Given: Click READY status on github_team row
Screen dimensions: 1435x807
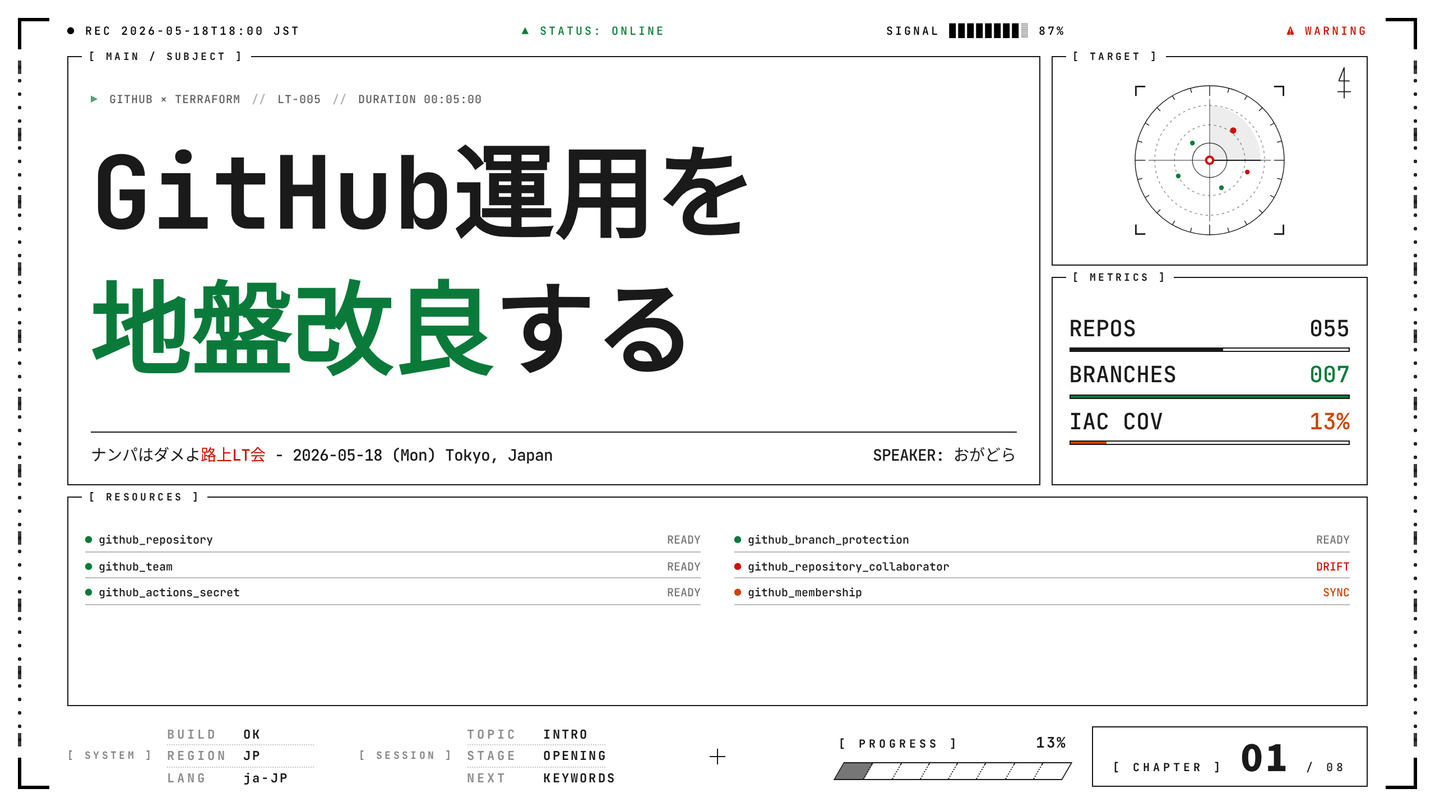Looking at the screenshot, I should (x=683, y=567).
